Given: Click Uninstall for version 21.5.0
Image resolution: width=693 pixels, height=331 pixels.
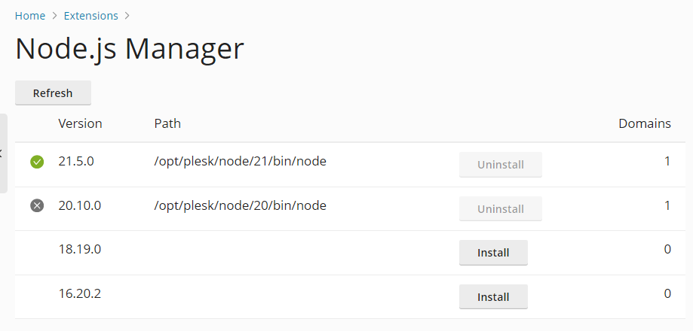Looking at the screenshot, I should 500,165.
